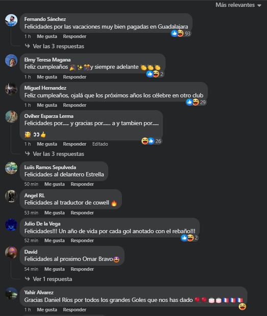The height and width of the screenshot is (316, 267).
Task: Expand Ver 1 respuesta under David's comment
Action: coord(48,279)
